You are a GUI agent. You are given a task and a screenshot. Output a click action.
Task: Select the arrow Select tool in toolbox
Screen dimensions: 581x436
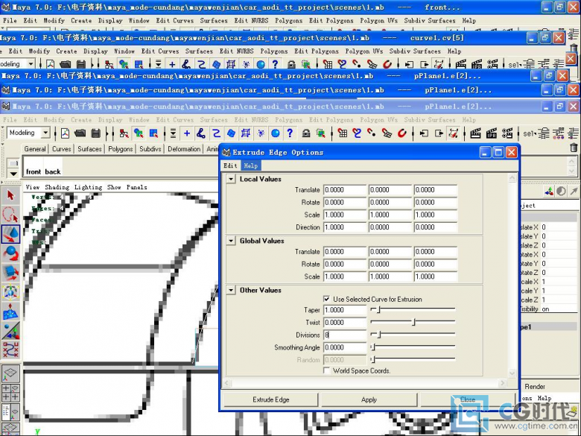coord(10,195)
